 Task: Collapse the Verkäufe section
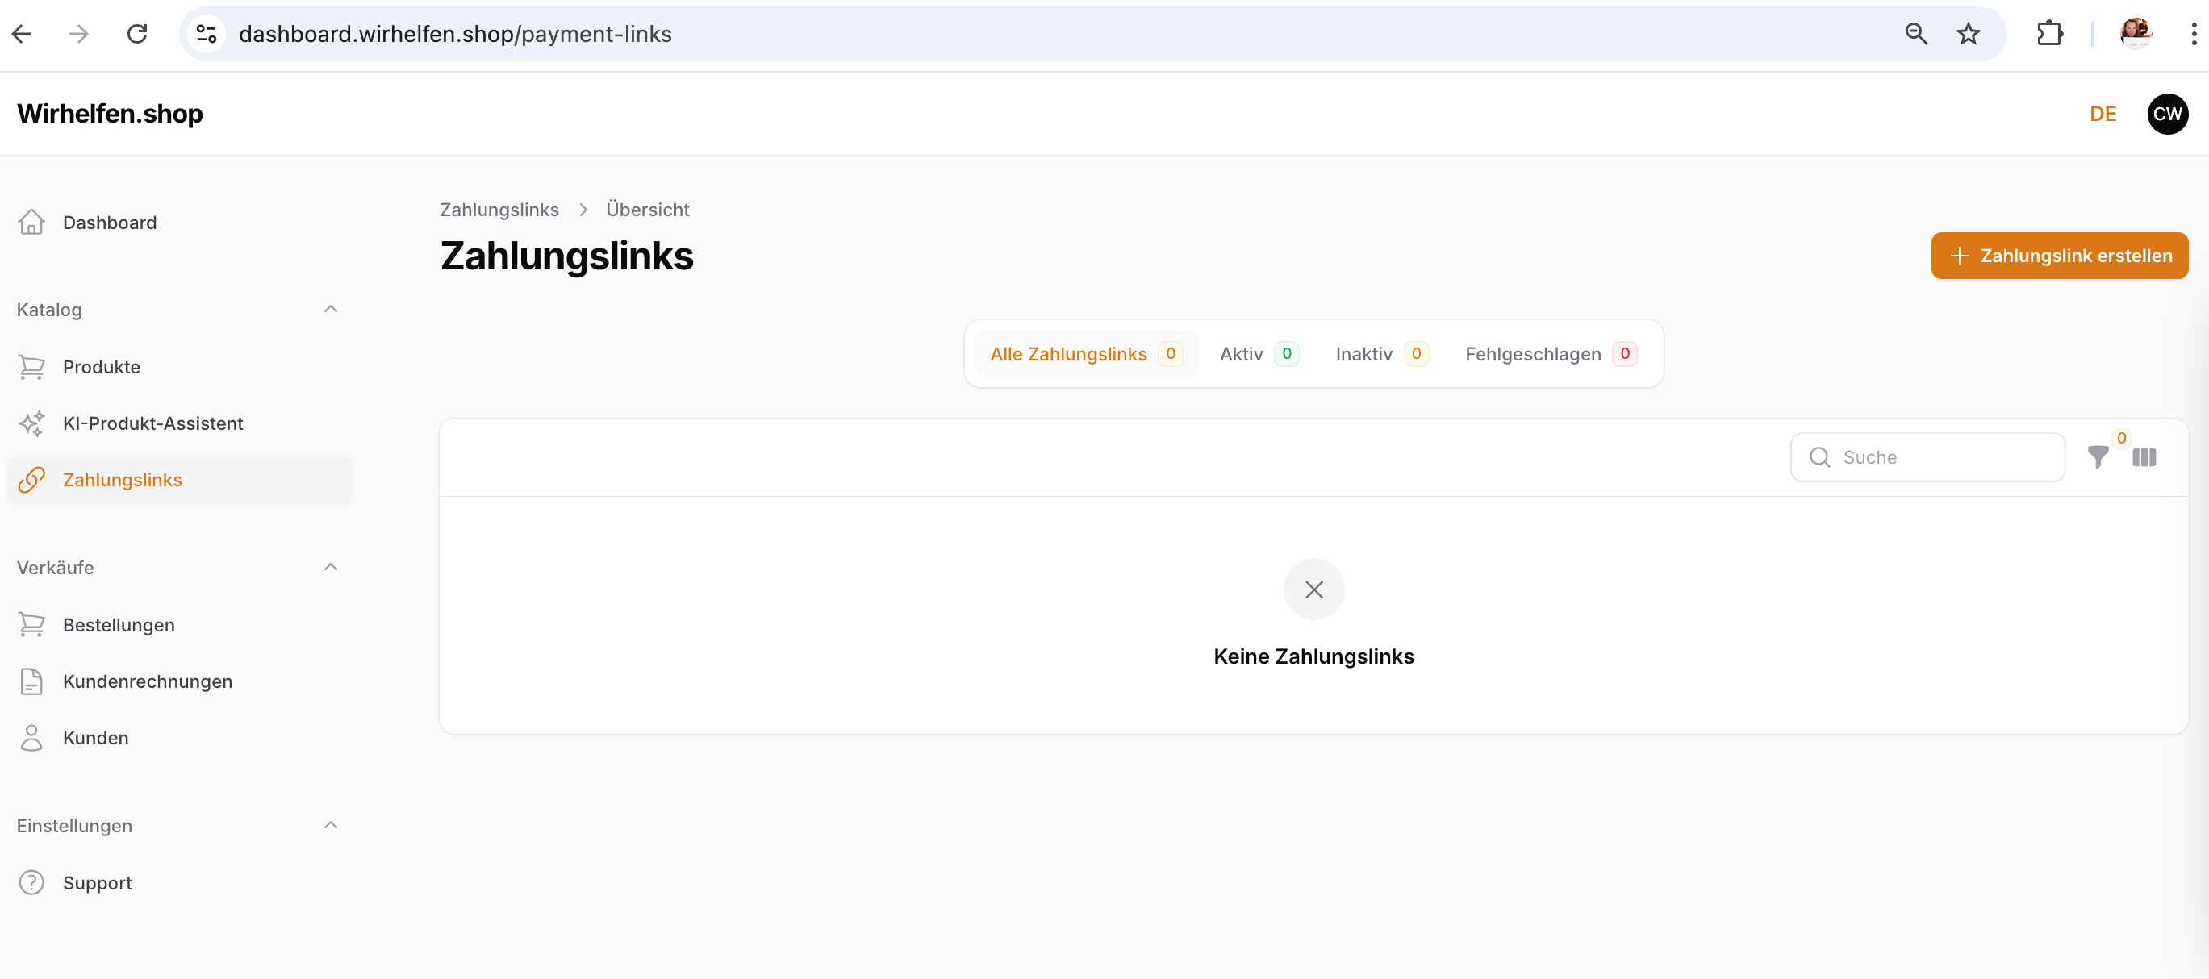[x=330, y=567]
